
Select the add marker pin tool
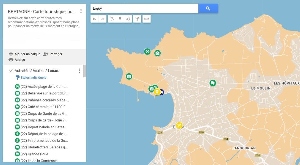coord(120,19)
